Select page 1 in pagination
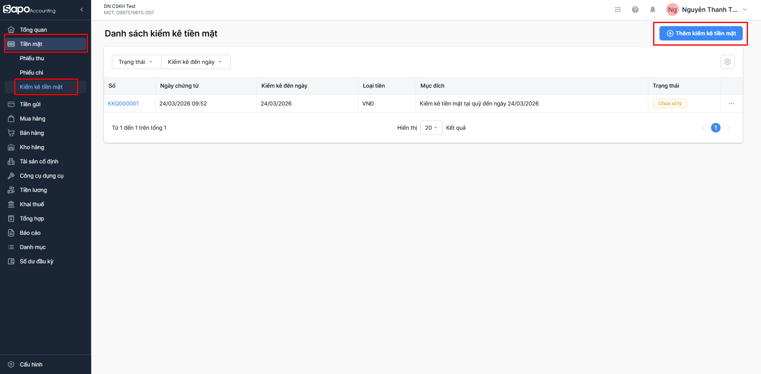Screen dimensions: 761x374 click(x=715, y=128)
